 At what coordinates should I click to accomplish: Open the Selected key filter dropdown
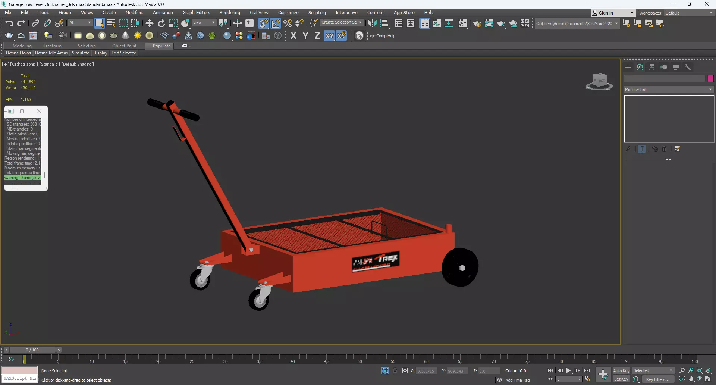click(653, 371)
